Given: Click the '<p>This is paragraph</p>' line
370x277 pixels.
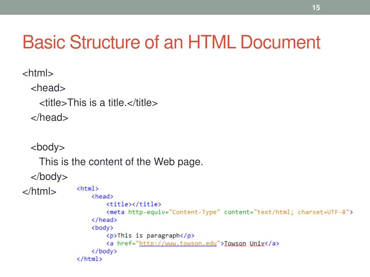Looking at the screenshot, I should point(150,236).
